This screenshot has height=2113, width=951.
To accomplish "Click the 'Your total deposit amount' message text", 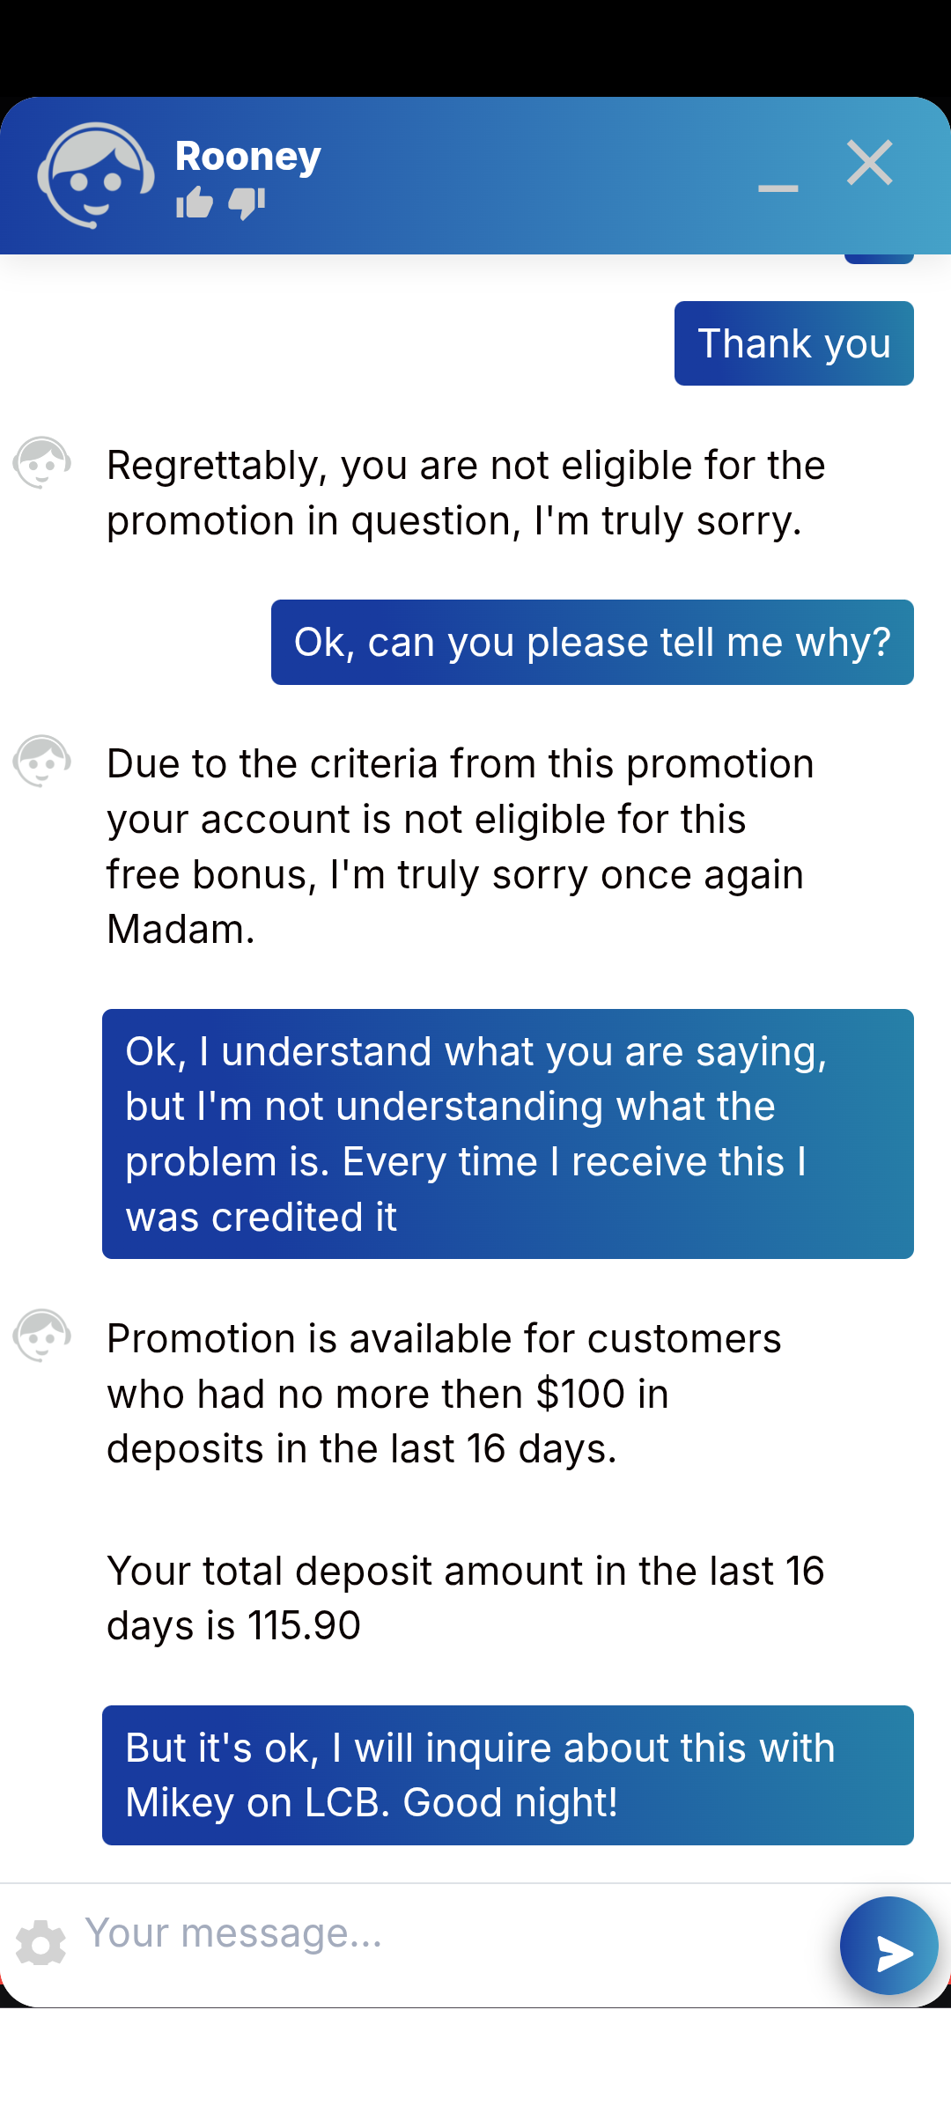I will [x=465, y=1598].
